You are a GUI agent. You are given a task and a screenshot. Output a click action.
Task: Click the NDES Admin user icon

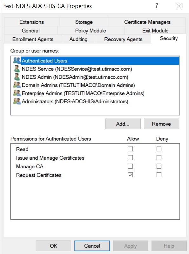click(17, 77)
